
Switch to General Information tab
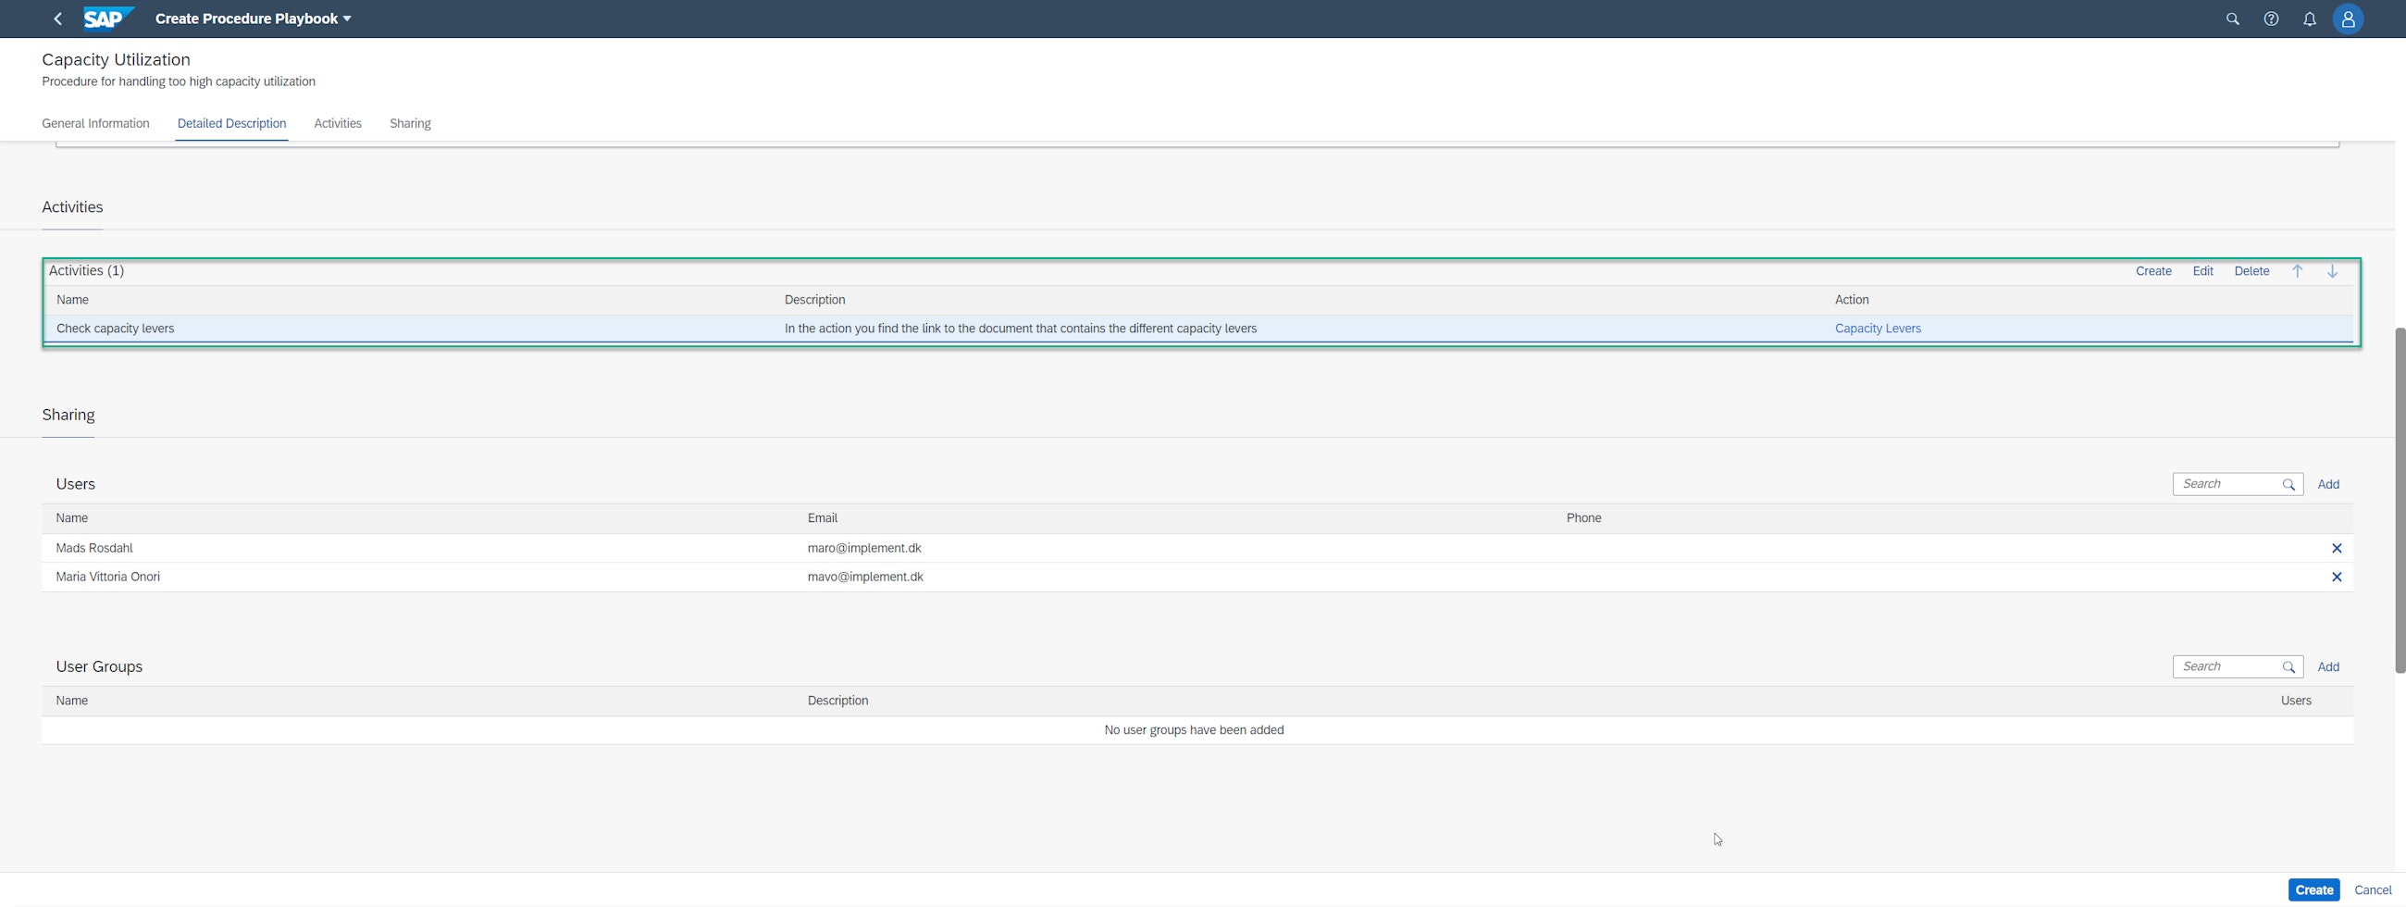(x=95, y=123)
